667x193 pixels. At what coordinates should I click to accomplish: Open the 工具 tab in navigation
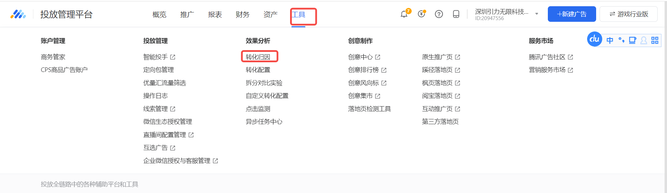point(298,15)
